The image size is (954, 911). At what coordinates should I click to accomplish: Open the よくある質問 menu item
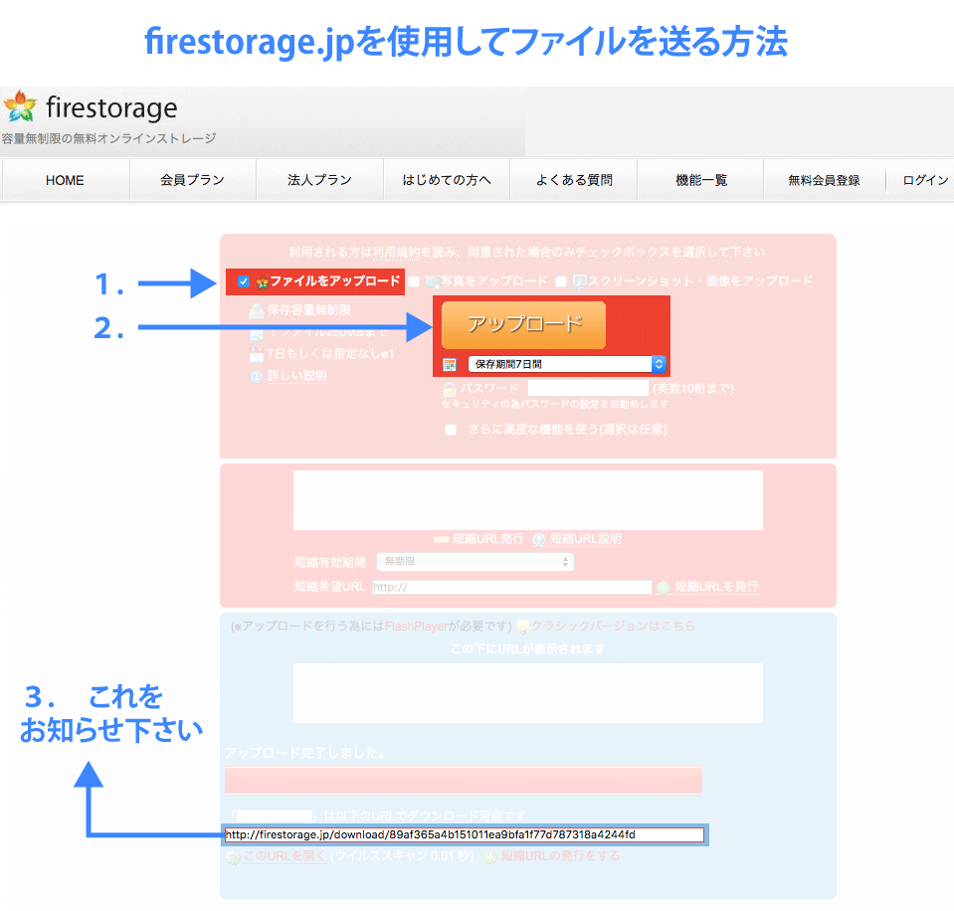coord(574,180)
